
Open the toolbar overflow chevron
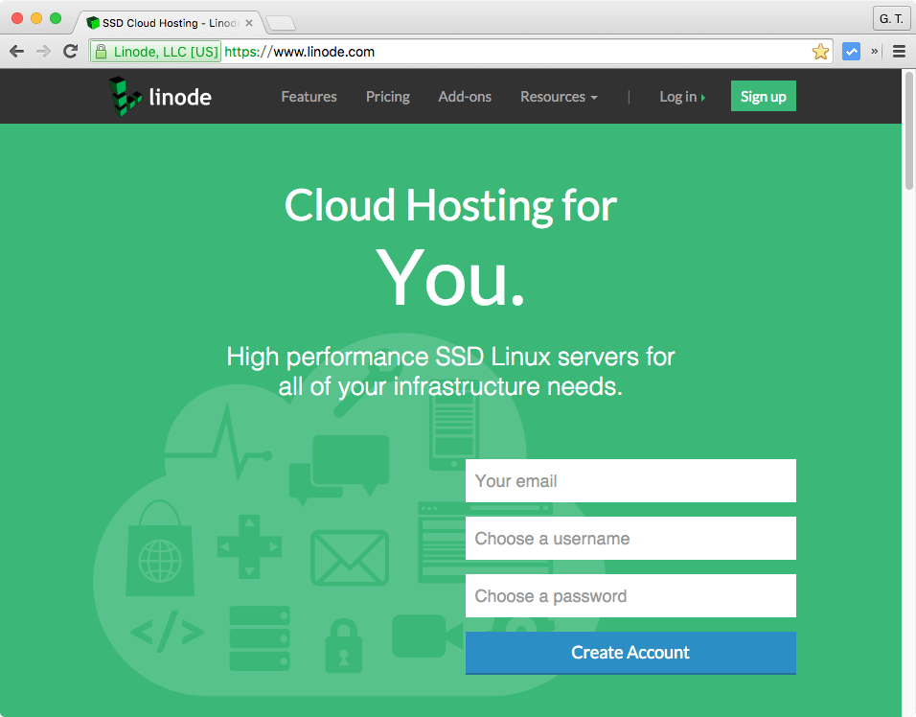click(x=874, y=51)
